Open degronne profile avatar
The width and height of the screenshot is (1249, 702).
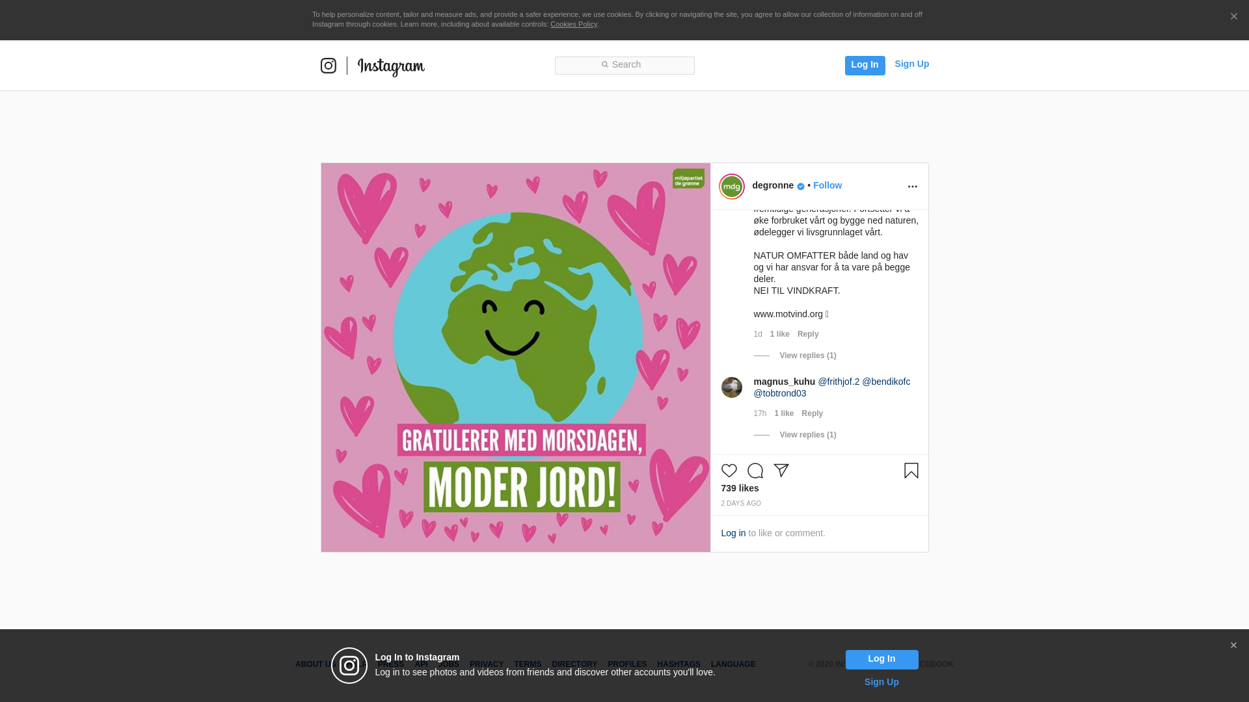click(x=731, y=187)
